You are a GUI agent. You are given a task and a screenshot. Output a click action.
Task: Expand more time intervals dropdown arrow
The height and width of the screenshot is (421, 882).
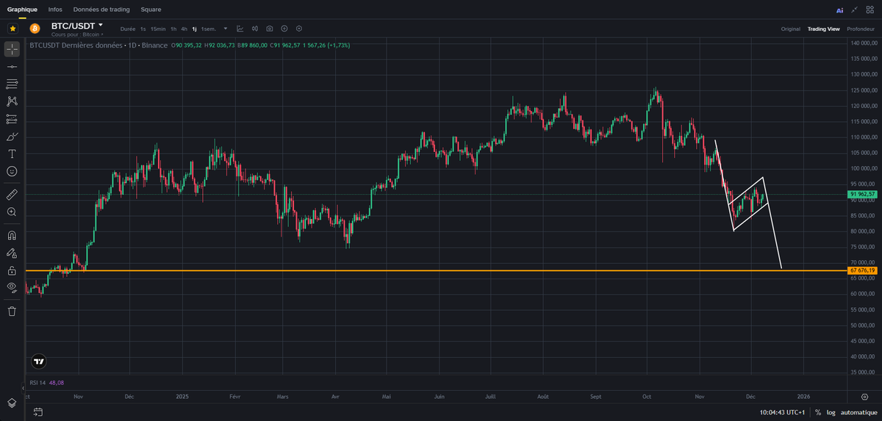click(x=226, y=29)
